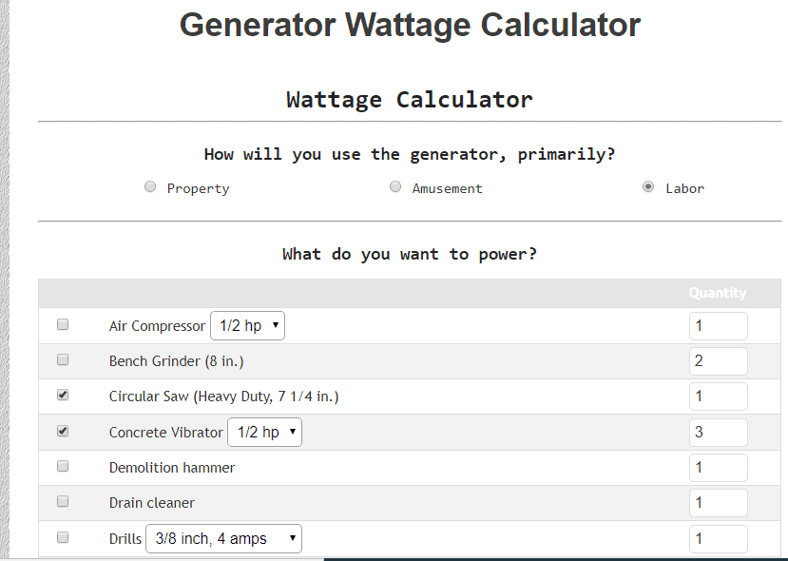This screenshot has height=561, width=788.
Task: Click the 'Drills' row label
Action: (125, 539)
